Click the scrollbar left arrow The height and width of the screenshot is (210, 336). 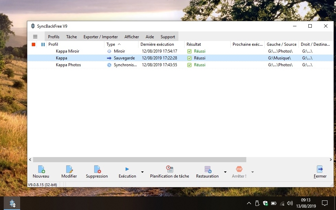[x=30, y=159]
